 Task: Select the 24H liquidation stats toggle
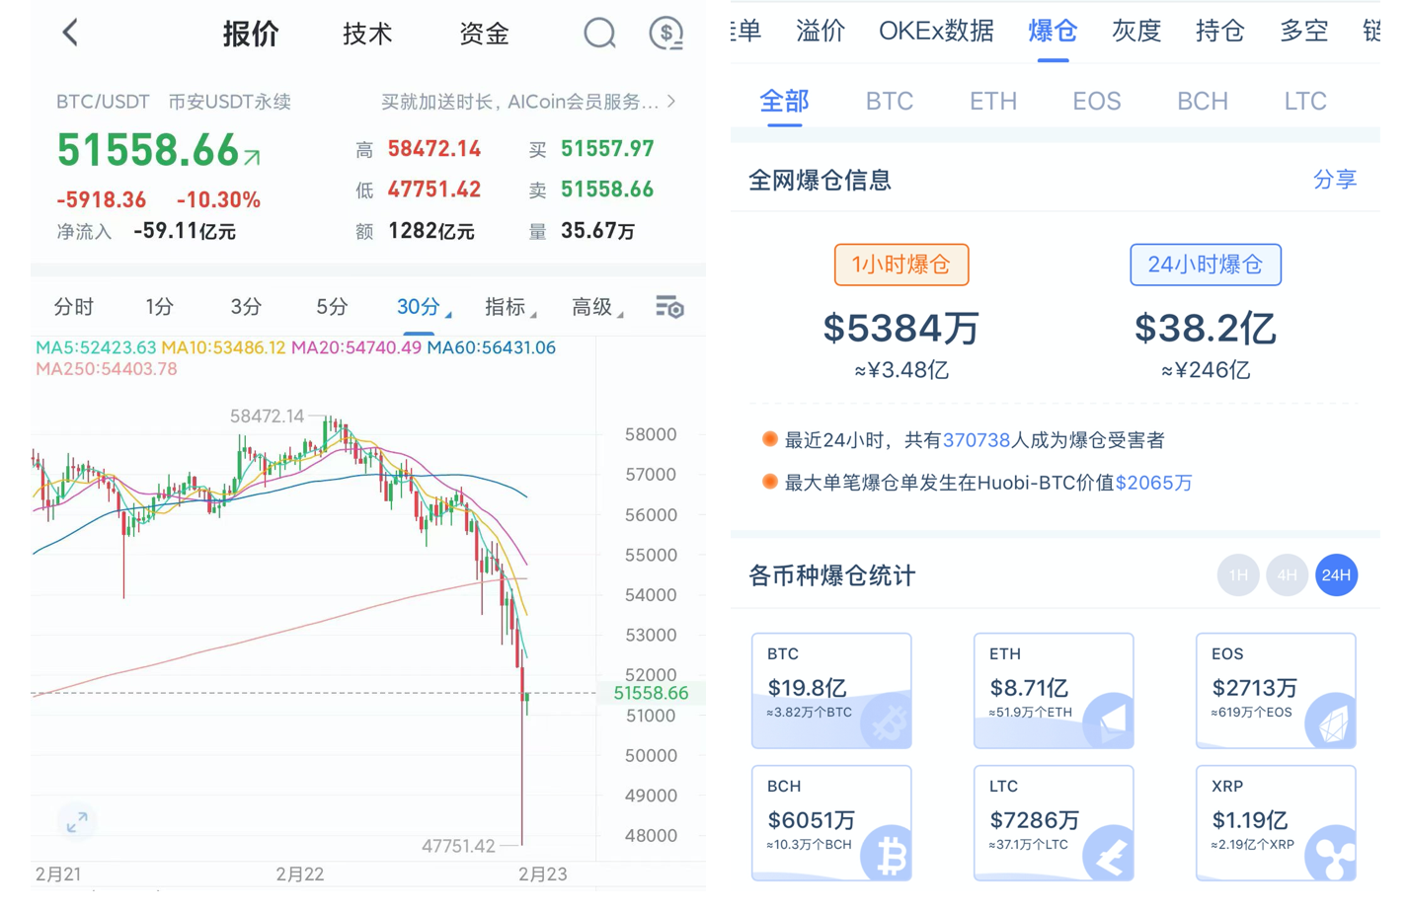[x=1336, y=575]
